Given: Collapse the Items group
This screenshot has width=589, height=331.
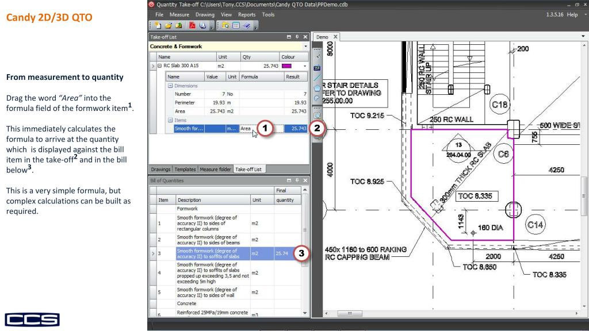Looking at the screenshot, I should [x=170, y=120].
